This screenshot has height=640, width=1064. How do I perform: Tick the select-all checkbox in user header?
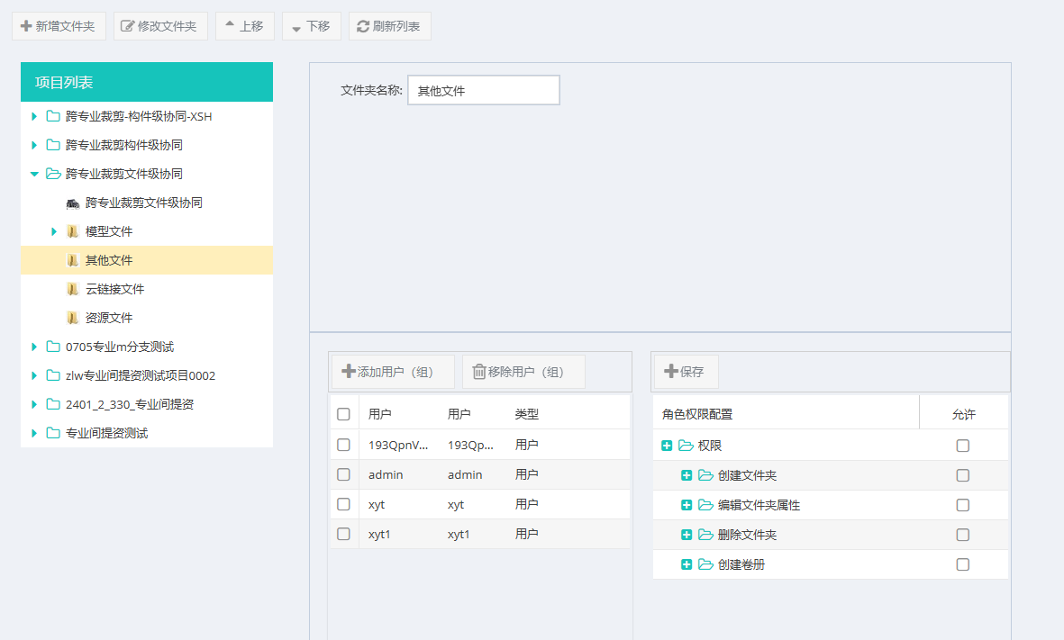(x=343, y=414)
